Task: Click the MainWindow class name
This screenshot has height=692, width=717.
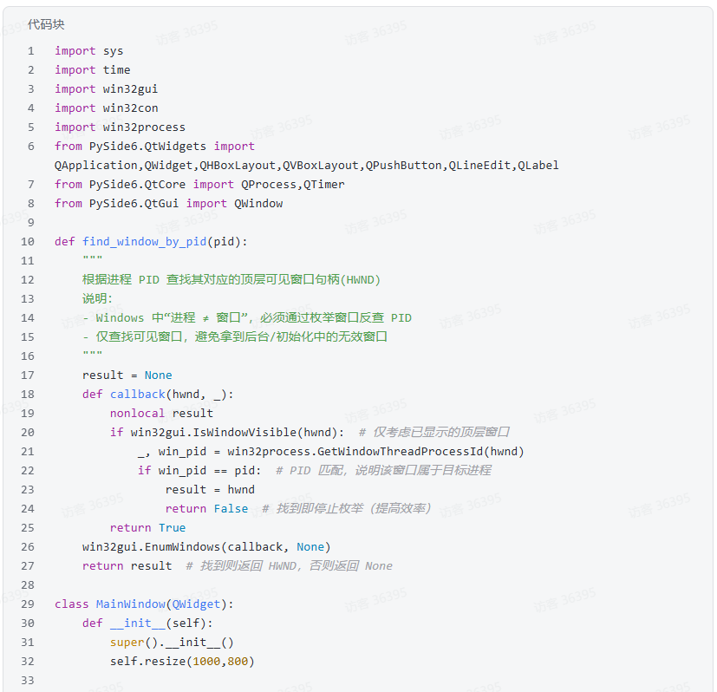Action: [x=130, y=604]
